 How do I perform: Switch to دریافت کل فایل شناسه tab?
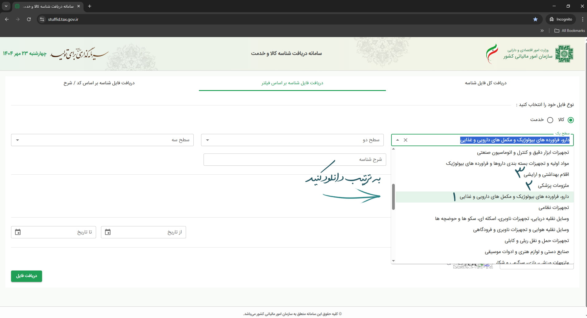point(485,83)
